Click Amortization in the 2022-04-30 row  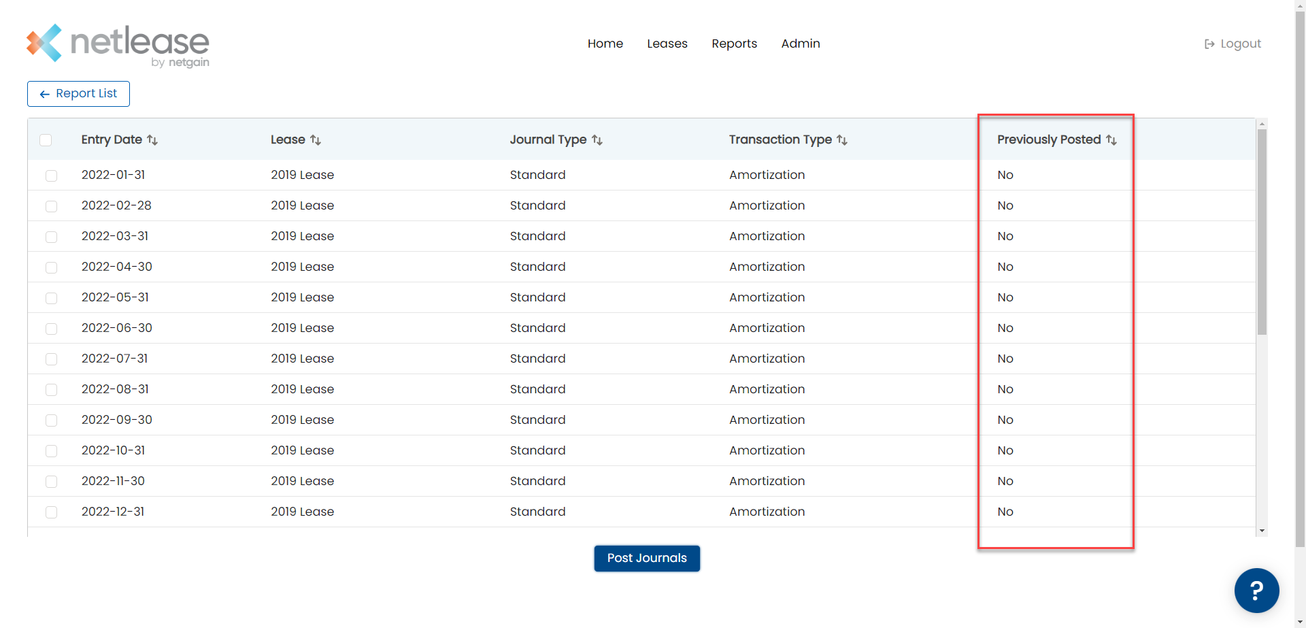coord(767,267)
